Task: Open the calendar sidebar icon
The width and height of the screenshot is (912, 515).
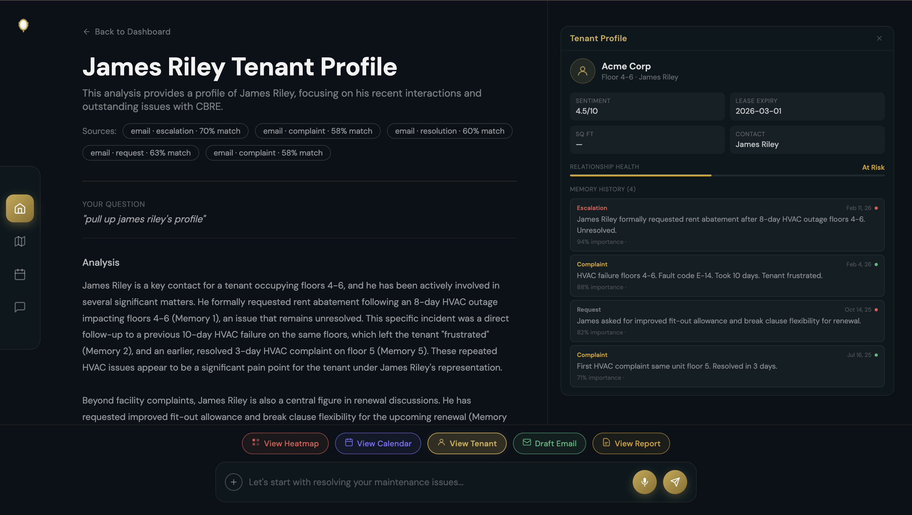Action: (x=20, y=274)
